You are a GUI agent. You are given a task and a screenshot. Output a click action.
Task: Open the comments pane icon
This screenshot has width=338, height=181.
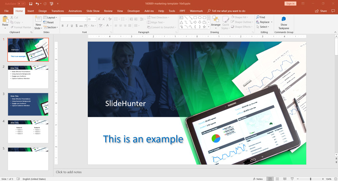333,11
